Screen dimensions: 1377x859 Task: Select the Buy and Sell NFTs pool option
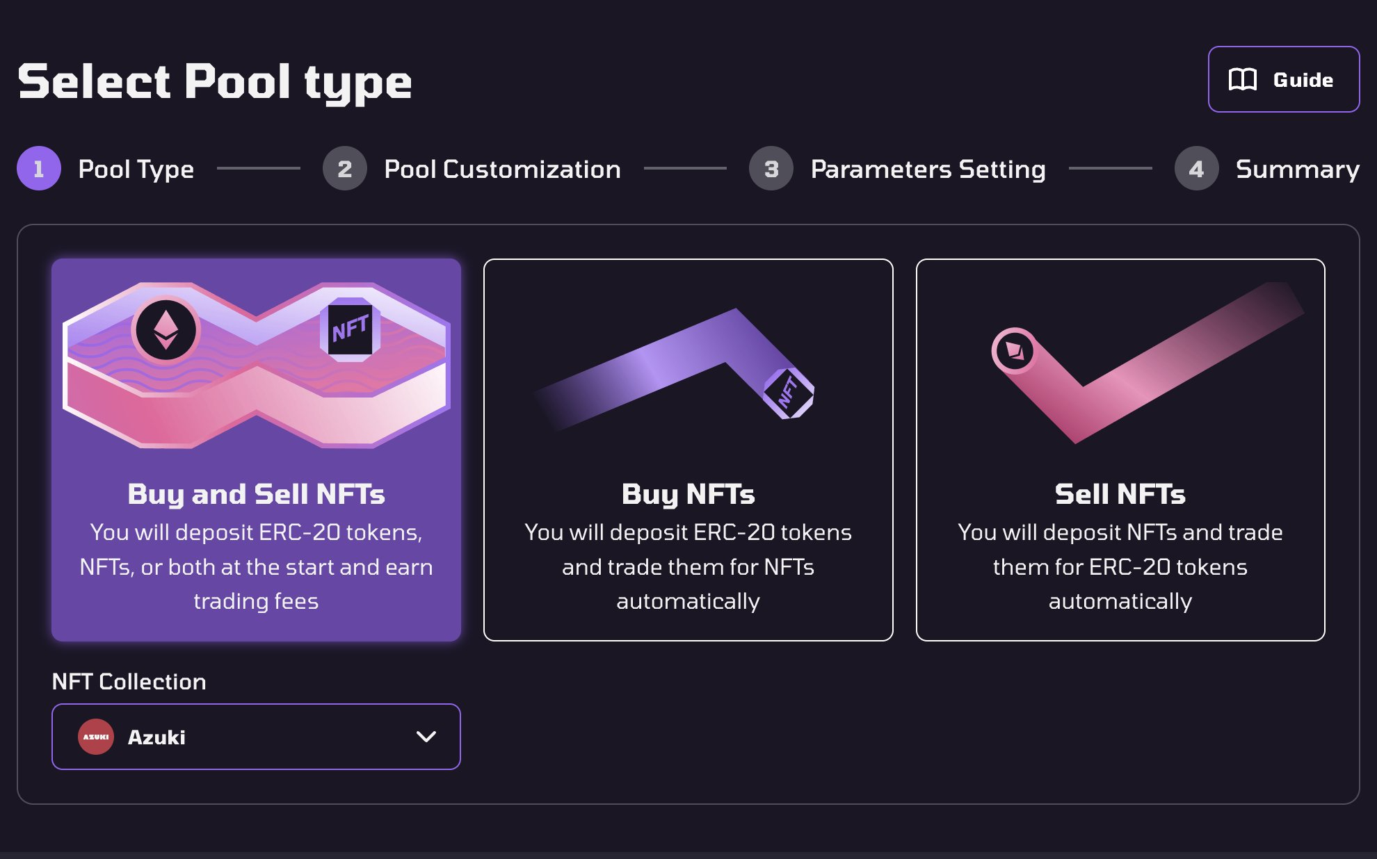[x=256, y=450]
